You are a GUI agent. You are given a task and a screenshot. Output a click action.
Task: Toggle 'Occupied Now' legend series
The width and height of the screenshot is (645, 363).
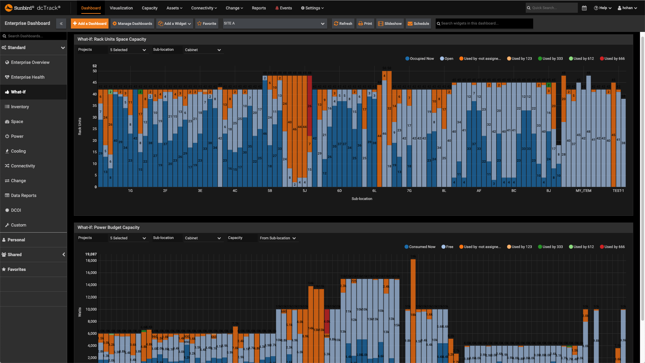[420, 58]
